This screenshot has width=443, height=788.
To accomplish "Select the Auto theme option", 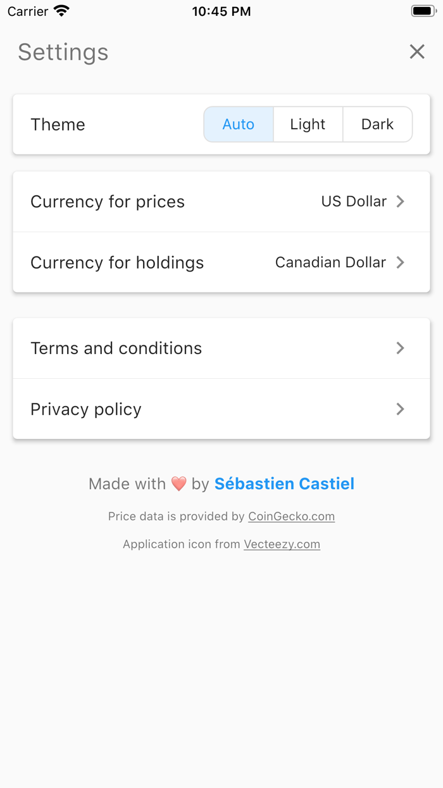I will coord(239,124).
